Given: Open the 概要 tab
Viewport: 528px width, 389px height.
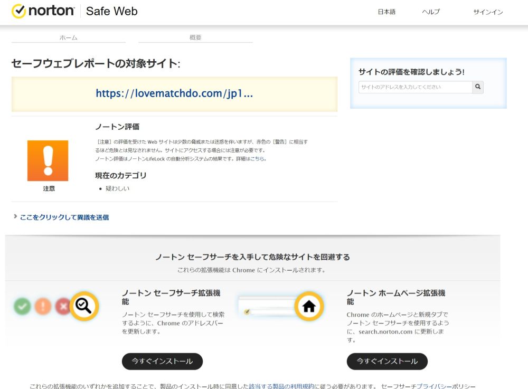Looking at the screenshot, I should click(x=195, y=37).
